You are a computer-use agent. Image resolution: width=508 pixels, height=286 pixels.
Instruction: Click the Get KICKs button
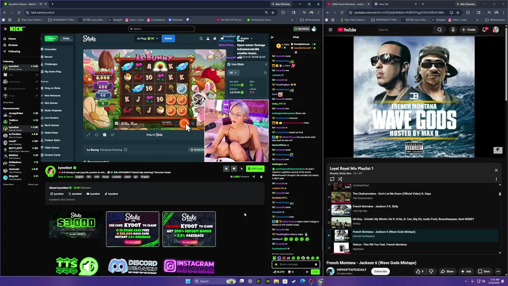point(302,29)
